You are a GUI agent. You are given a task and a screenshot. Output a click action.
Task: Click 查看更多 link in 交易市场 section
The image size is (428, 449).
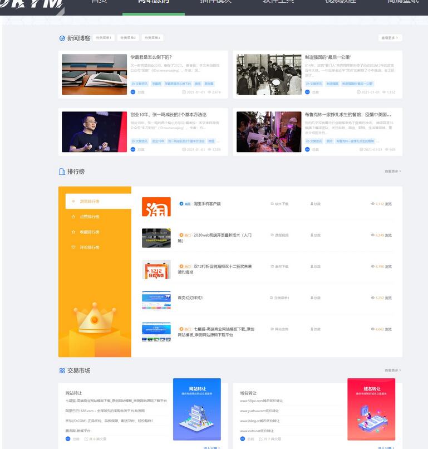pyautogui.click(x=392, y=370)
